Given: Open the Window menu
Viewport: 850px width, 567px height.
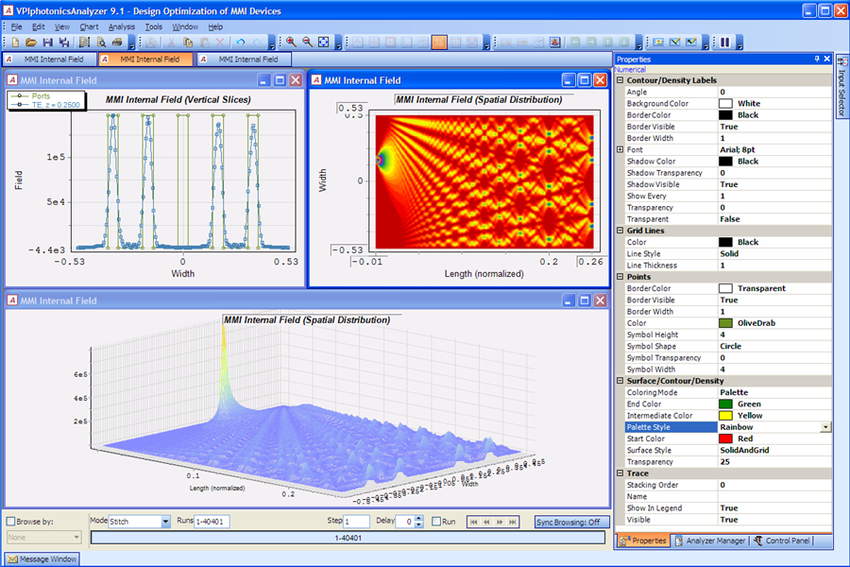Looking at the screenshot, I should 185,26.
